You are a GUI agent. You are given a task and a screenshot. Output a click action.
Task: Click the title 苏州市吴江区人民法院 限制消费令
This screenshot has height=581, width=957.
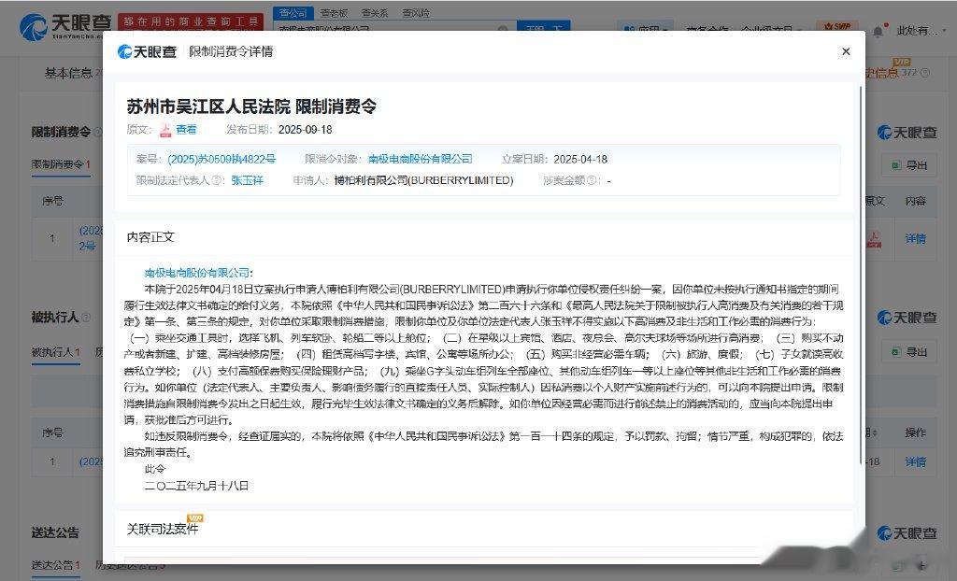click(x=251, y=106)
